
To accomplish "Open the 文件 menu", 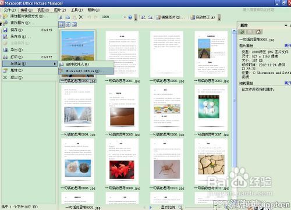I will tap(10, 10).
